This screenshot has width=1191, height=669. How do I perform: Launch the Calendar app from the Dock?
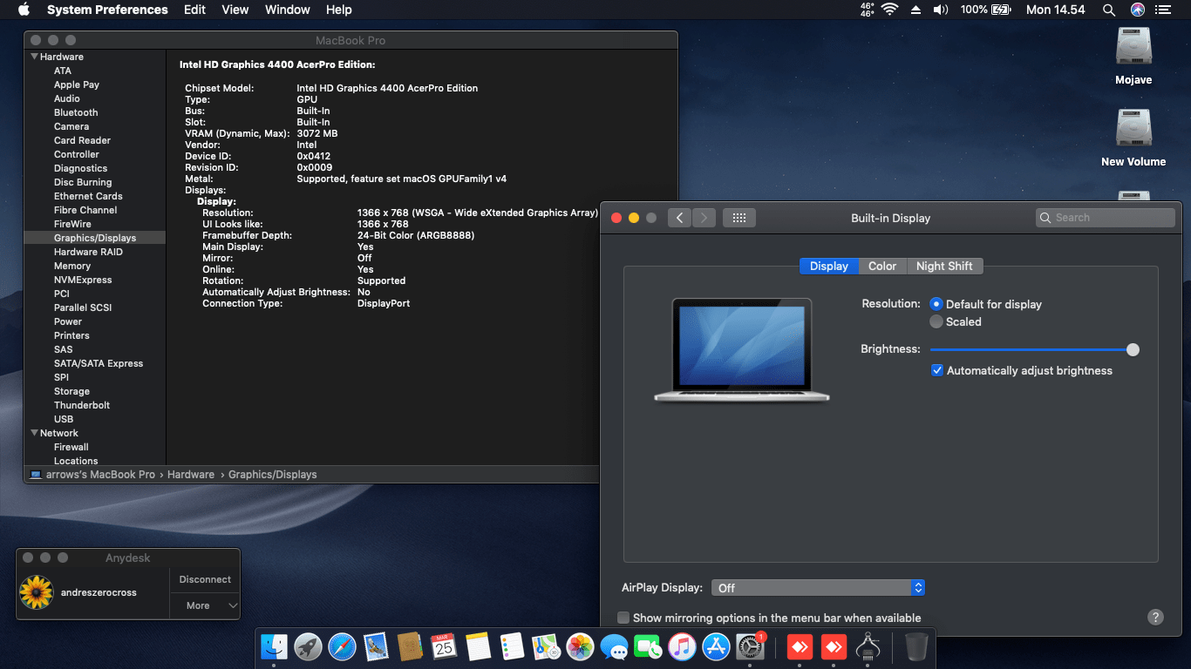tap(444, 647)
